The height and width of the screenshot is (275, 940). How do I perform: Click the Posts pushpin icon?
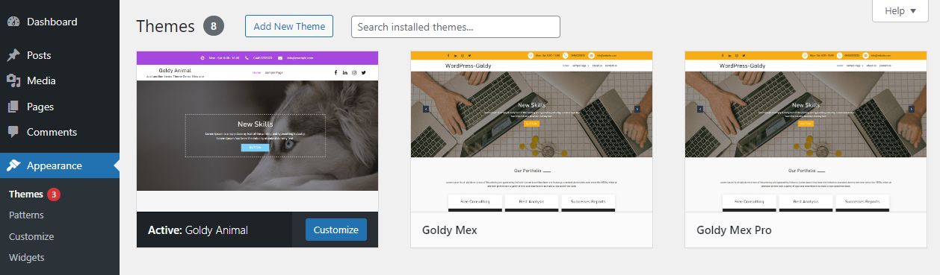pyautogui.click(x=13, y=55)
